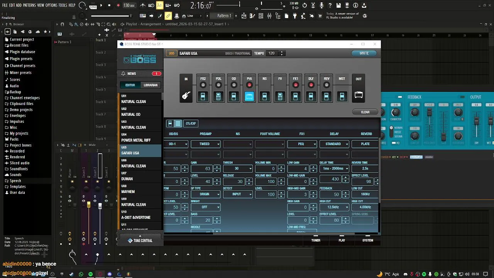Select the highlighted PrA amp icon
Viewport: 494px width, 278px height.
click(249, 96)
